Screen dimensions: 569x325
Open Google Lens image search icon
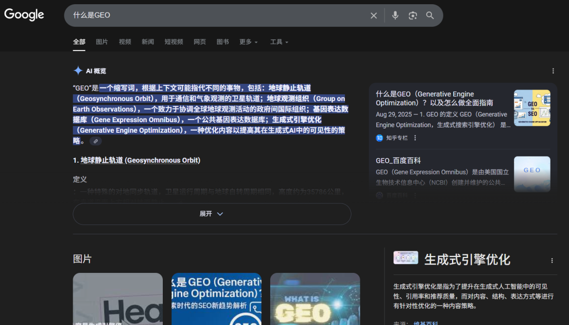[x=413, y=15]
